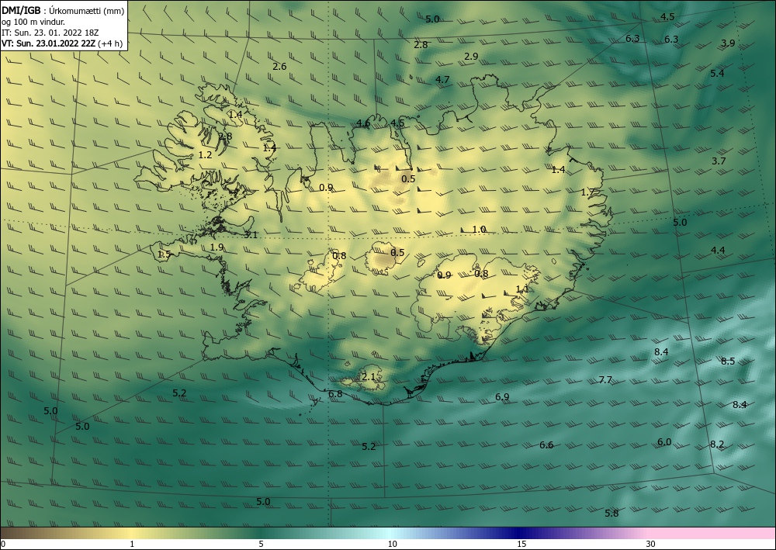Click the south coast value 6.8
This screenshot has width=776, height=550.
click(335, 394)
